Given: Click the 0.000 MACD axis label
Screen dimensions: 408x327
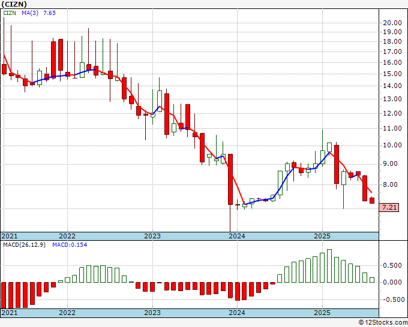Looking at the screenshot, I should click(x=392, y=282).
